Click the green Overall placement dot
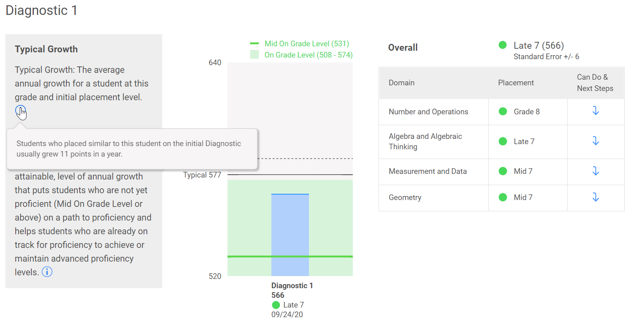The width and height of the screenshot is (634, 324). [x=502, y=45]
